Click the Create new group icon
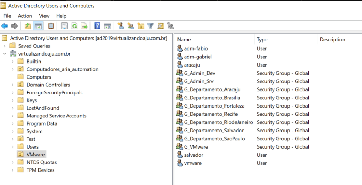 pyautogui.click(x=131, y=26)
